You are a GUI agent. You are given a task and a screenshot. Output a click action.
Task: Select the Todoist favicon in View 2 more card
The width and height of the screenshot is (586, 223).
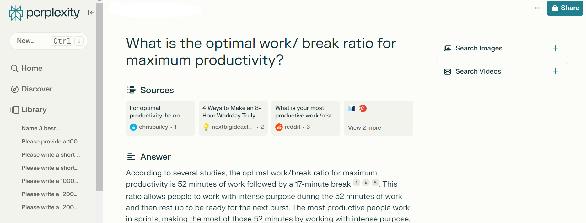pos(363,108)
